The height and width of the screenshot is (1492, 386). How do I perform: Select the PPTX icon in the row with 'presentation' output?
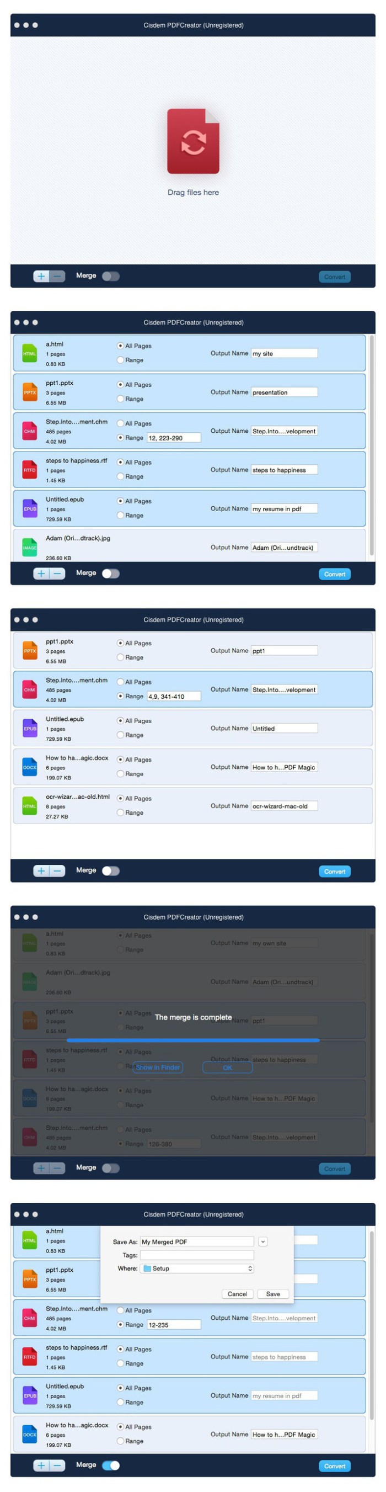tap(30, 392)
